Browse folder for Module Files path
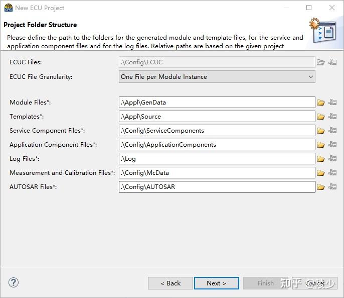 point(321,103)
